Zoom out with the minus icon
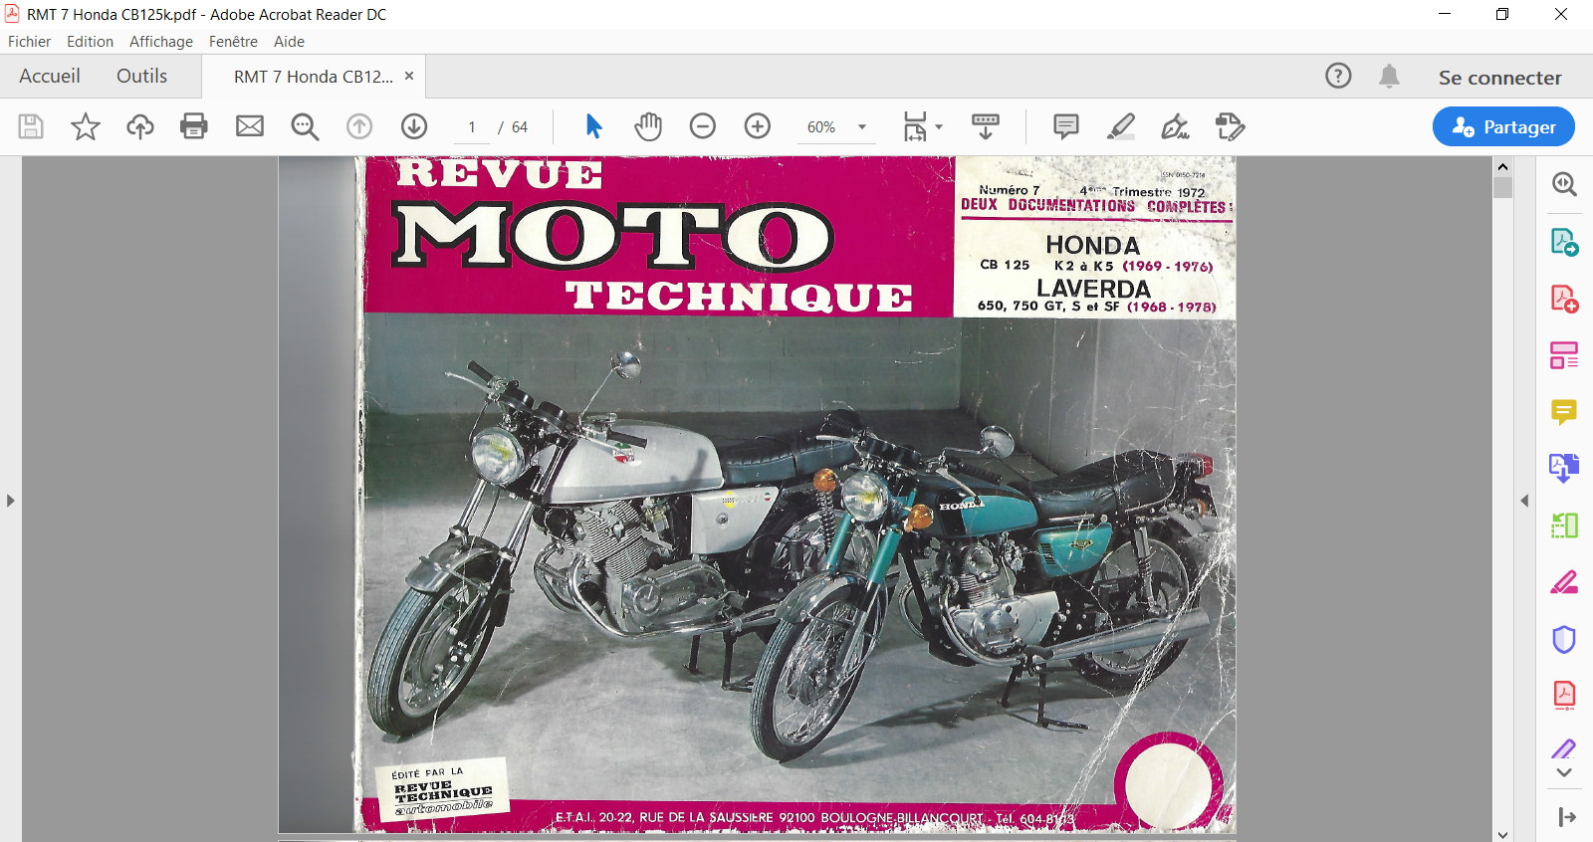This screenshot has height=842, width=1593. [703, 126]
